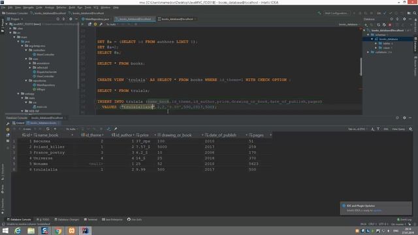Collapse the books_database@localhost tree node
418x235 pixels.
(x=364, y=31)
